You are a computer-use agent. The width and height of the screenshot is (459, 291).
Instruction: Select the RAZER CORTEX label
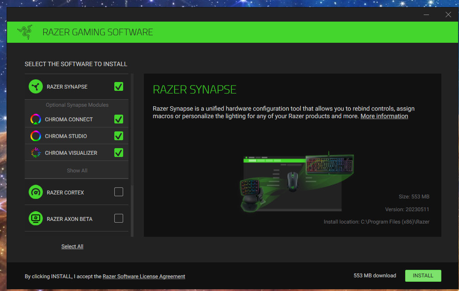pyautogui.click(x=65, y=192)
